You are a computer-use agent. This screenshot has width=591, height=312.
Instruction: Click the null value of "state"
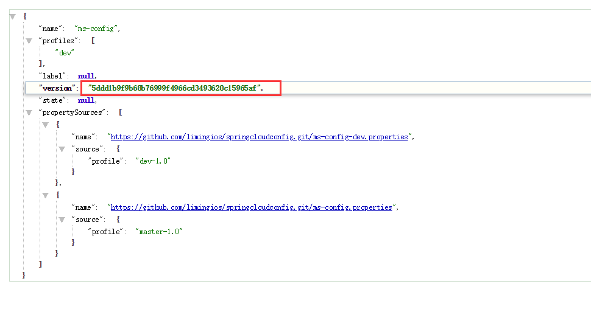coord(86,100)
